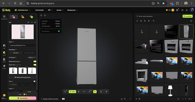Expand the Ressourcen menu

pyautogui.click(x=72, y=10)
